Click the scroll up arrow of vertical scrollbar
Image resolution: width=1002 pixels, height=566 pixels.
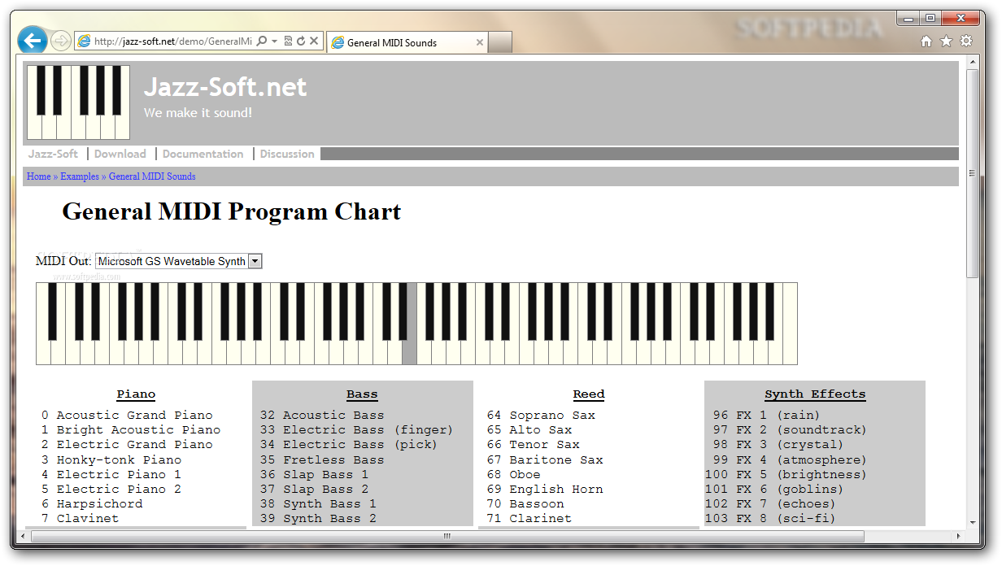(972, 63)
